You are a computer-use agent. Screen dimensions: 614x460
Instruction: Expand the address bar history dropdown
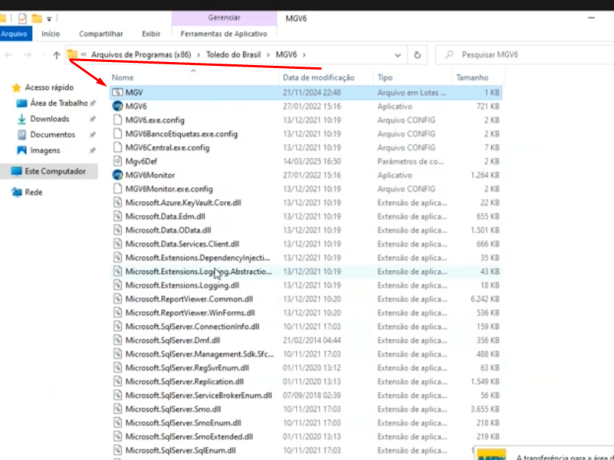pyautogui.click(x=398, y=55)
